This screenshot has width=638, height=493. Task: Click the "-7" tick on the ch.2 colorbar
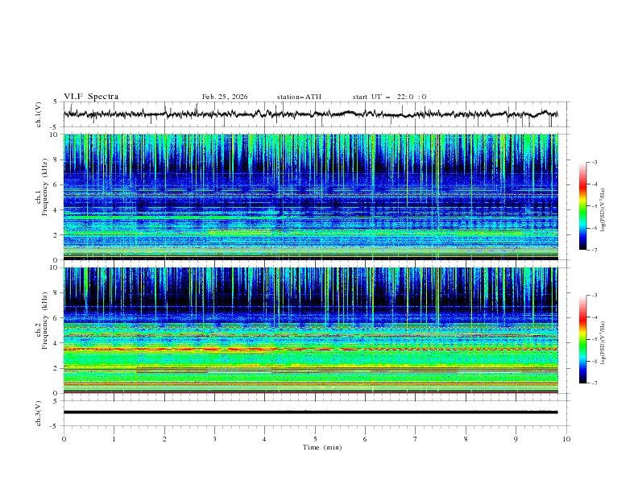tap(594, 383)
